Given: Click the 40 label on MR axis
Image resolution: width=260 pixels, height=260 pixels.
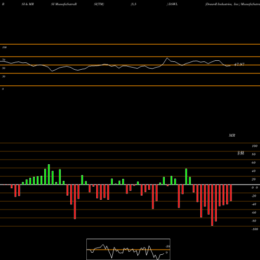Looking at the screenshot, I should point(253,171).
